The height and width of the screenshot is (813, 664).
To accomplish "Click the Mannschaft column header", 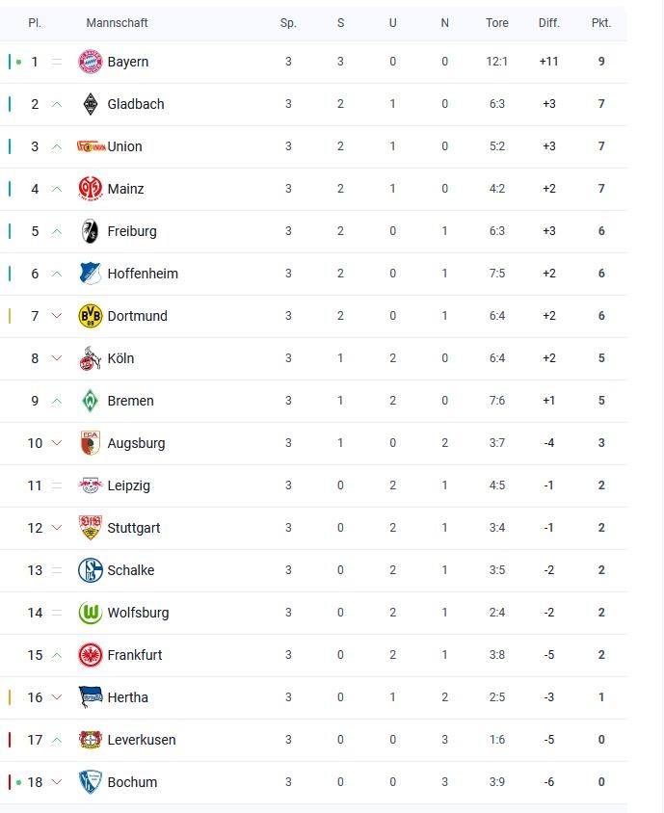I will (117, 23).
